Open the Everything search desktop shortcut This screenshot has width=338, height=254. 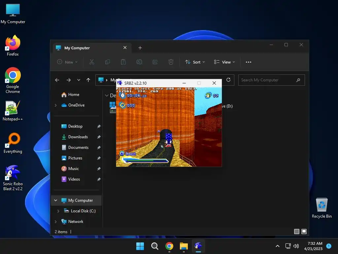tap(13, 143)
